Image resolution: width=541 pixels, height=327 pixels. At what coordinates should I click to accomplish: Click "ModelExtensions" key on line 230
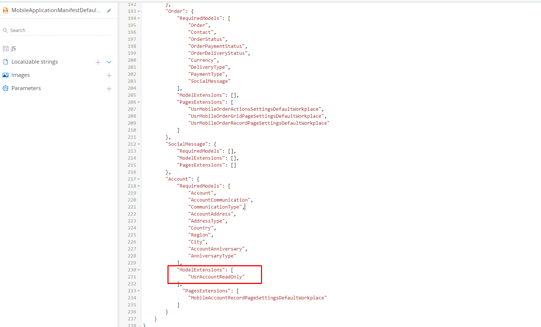click(x=201, y=270)
